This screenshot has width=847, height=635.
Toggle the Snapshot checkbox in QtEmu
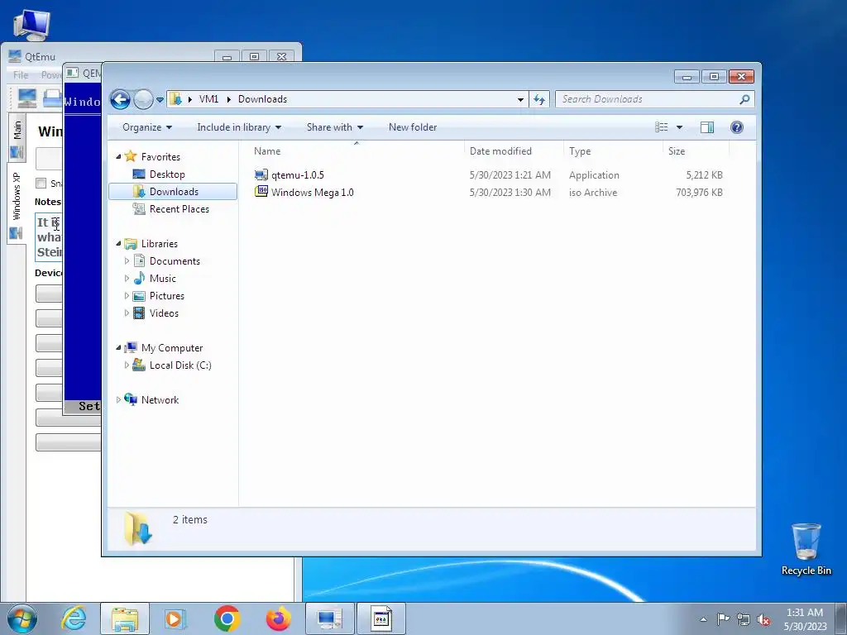(41, 183)
